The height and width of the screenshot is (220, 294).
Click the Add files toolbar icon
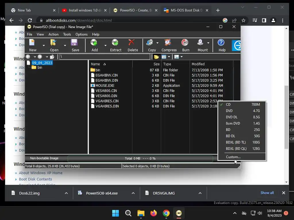[94, 43]
